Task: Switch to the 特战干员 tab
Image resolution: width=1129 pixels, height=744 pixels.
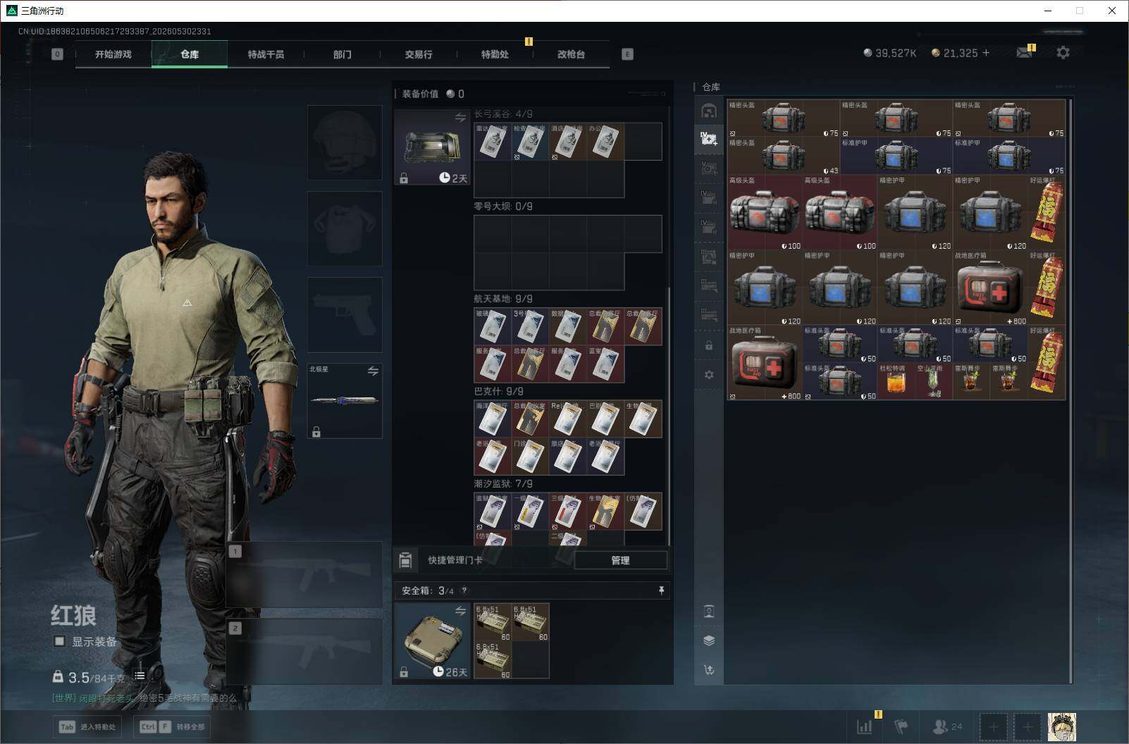Action: (x=266, y=54)
